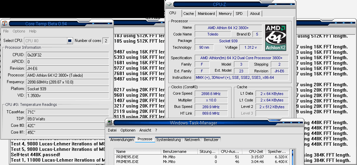The width and height of the screenshot is (357, 165).
Task: Open the ? help menu in Task-Manager
Action: click(156, 131)
